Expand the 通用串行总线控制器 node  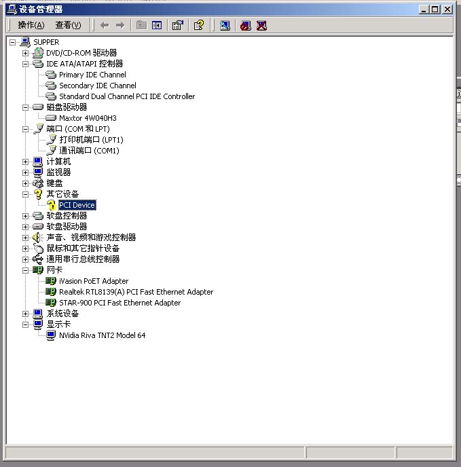pyautogui.click(x=25, y=259)
